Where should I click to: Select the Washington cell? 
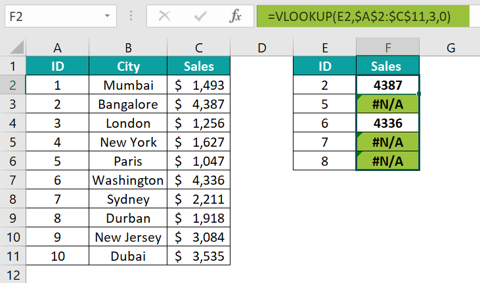click(x=128, y=179)
